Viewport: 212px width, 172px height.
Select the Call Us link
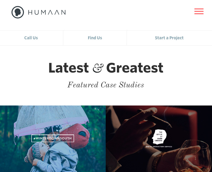coord(31,38)
